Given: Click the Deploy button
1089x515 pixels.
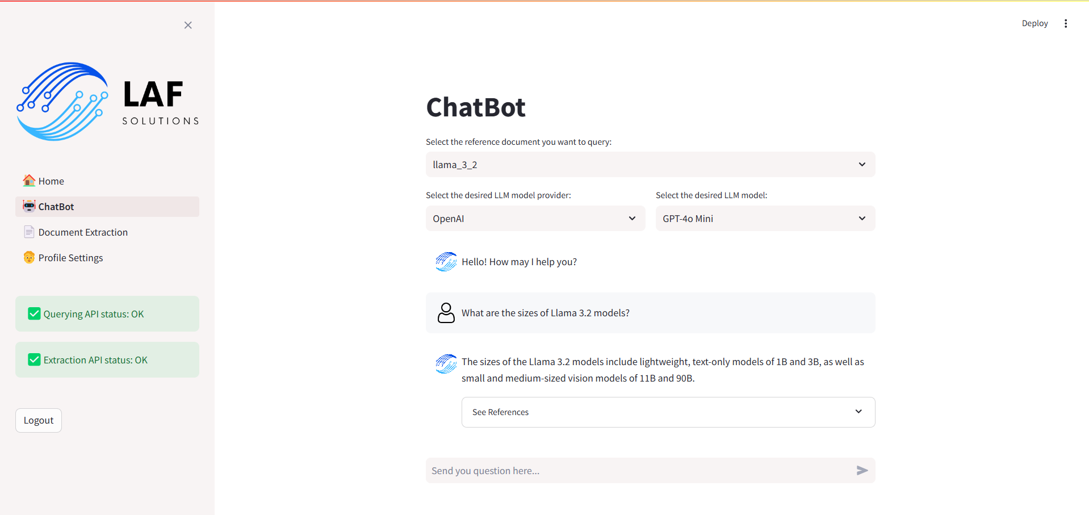Looking at the screenshot, I should click(x=1034, y=23).
